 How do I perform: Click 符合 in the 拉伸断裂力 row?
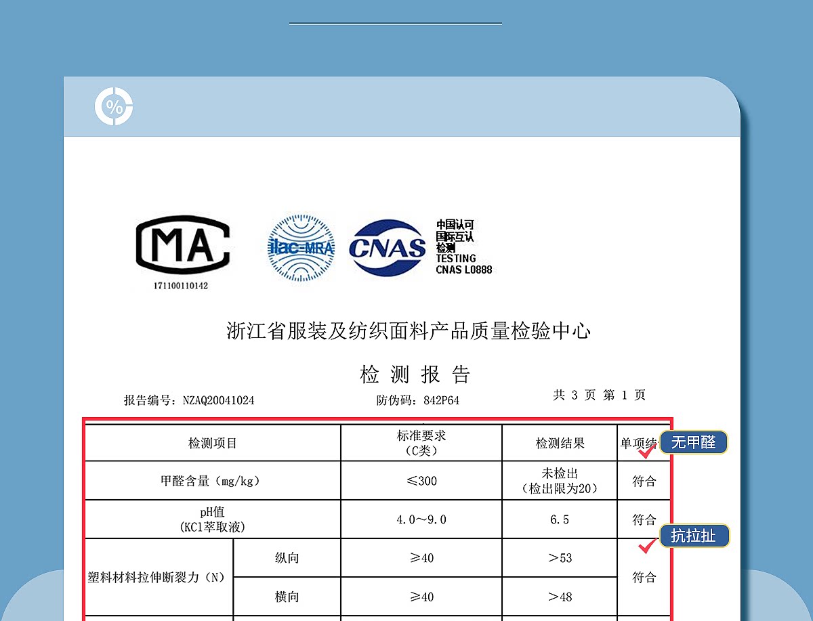[644, 578]
